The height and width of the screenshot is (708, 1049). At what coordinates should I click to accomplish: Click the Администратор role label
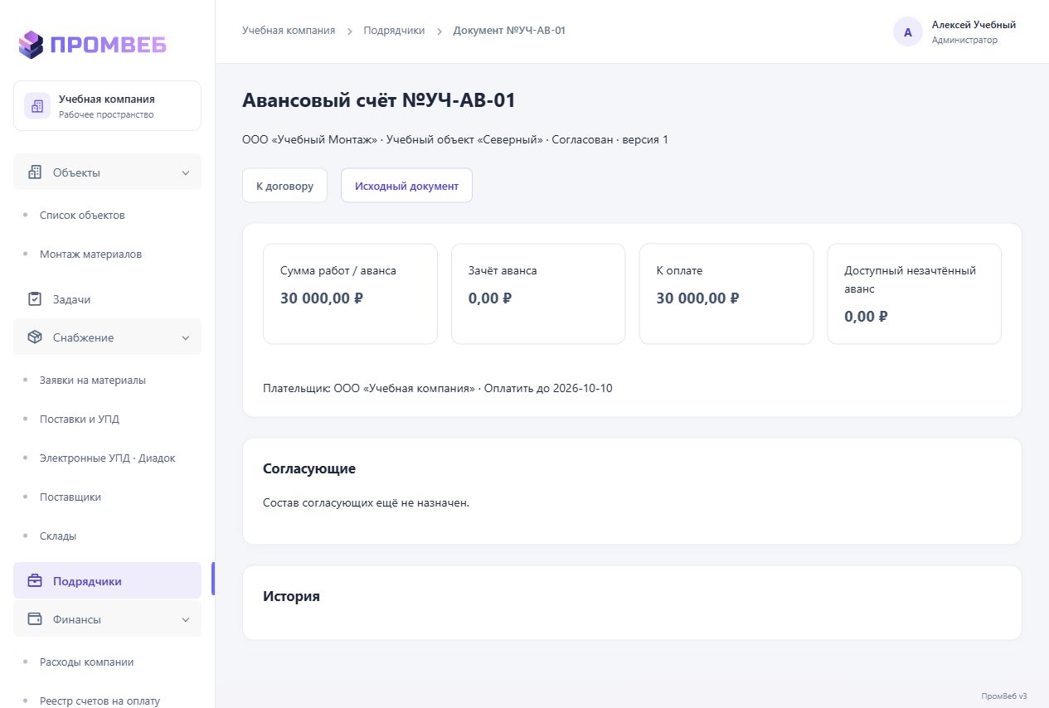click(x=964, y=40)
